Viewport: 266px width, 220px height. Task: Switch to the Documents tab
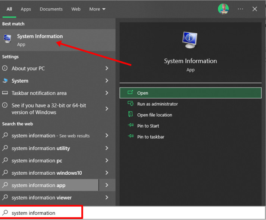[51, 9]
